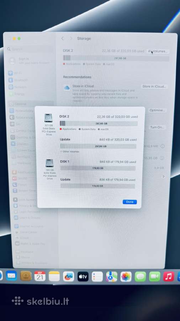Viewport: 180px width, 321px height.
Task: Go back with the left chevron
Action: point(63,38)
